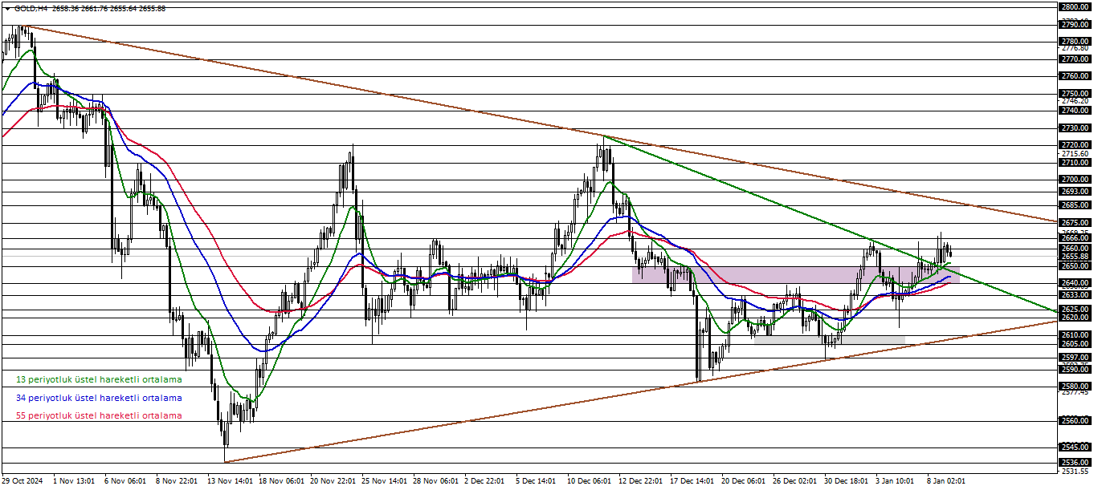Click the 18 Nov 06:01 time label
The height and width of the screenshot is (490, 1094).
(281, 481)
